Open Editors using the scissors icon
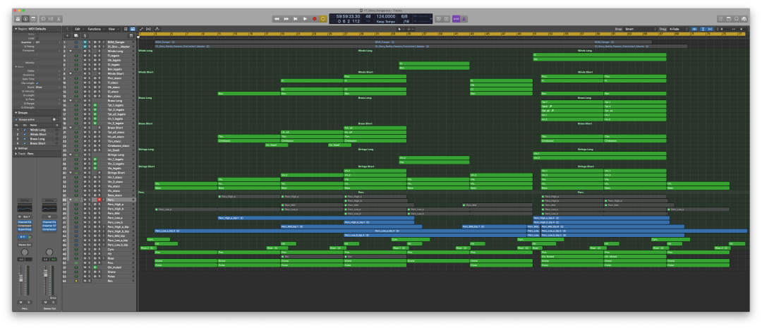The image size is (762, 328). coord(59,18)
